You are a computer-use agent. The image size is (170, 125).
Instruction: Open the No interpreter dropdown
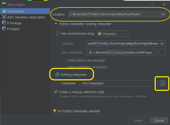119,83
